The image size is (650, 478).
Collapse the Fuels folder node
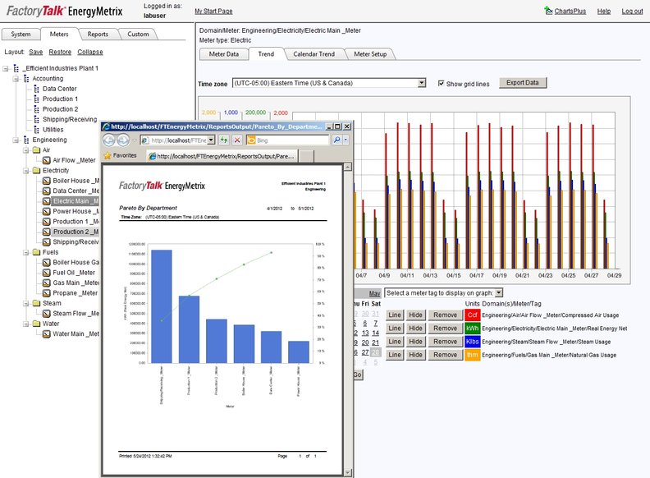26,252
